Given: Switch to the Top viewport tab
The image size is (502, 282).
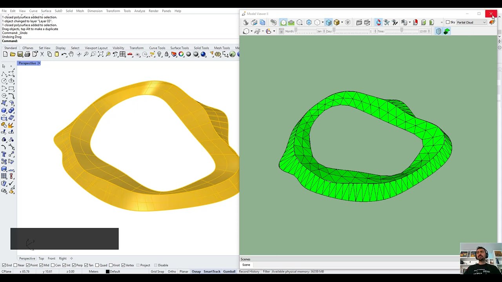Looking at the screenshot, I should tap(41, 258).
